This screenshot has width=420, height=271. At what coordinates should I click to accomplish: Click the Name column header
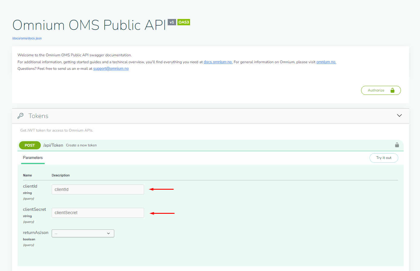tap(27, 175)
